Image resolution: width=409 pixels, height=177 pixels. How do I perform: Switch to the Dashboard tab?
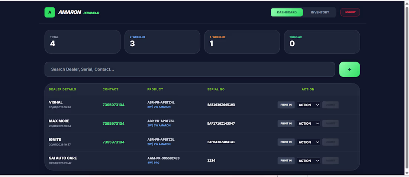tap(287, 12)
